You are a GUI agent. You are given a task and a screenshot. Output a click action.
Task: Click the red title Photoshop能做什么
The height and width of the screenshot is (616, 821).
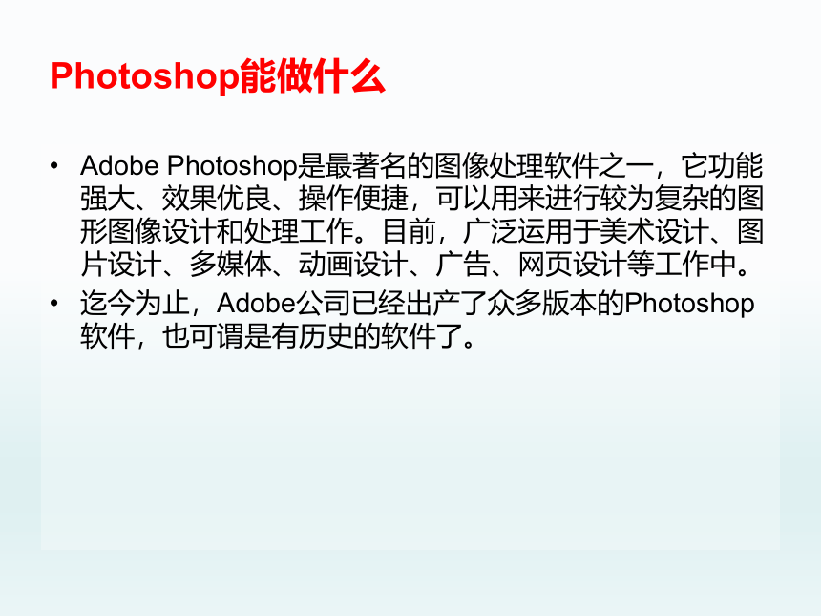218,76
